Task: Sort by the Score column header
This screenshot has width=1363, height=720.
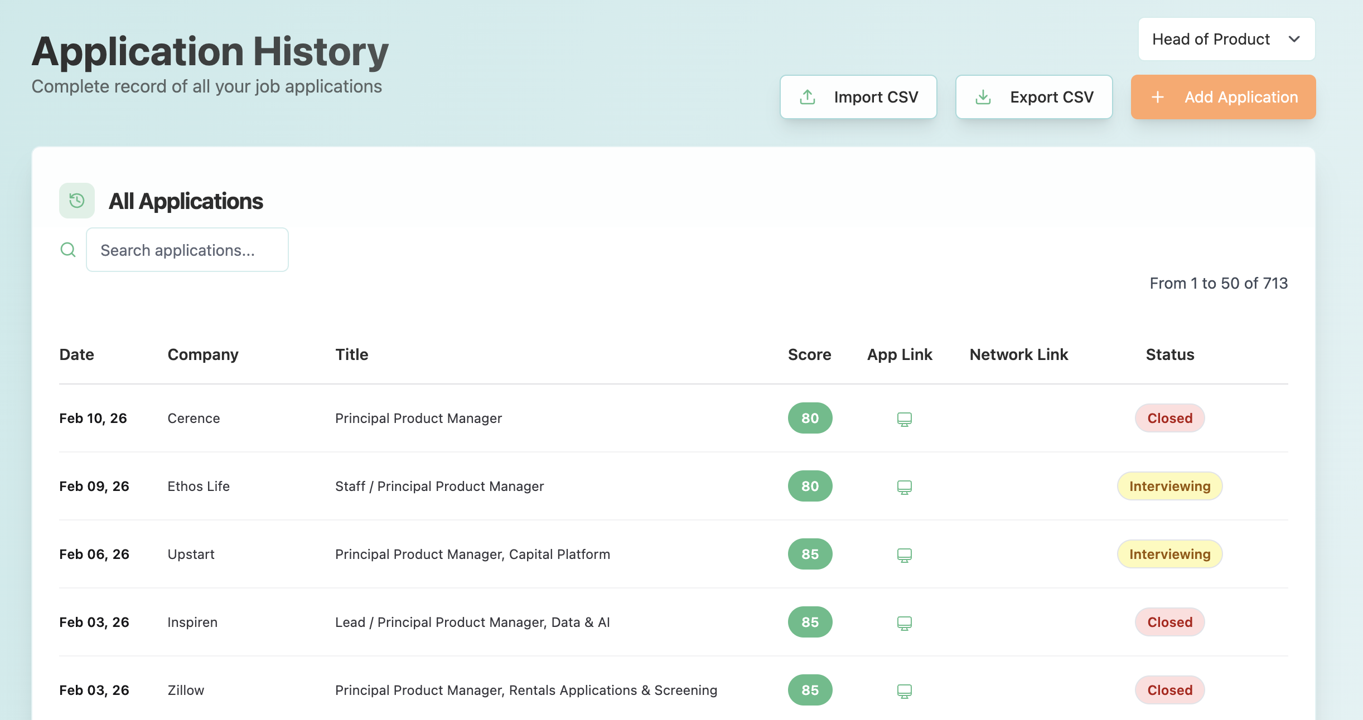Action: [809, 354]
